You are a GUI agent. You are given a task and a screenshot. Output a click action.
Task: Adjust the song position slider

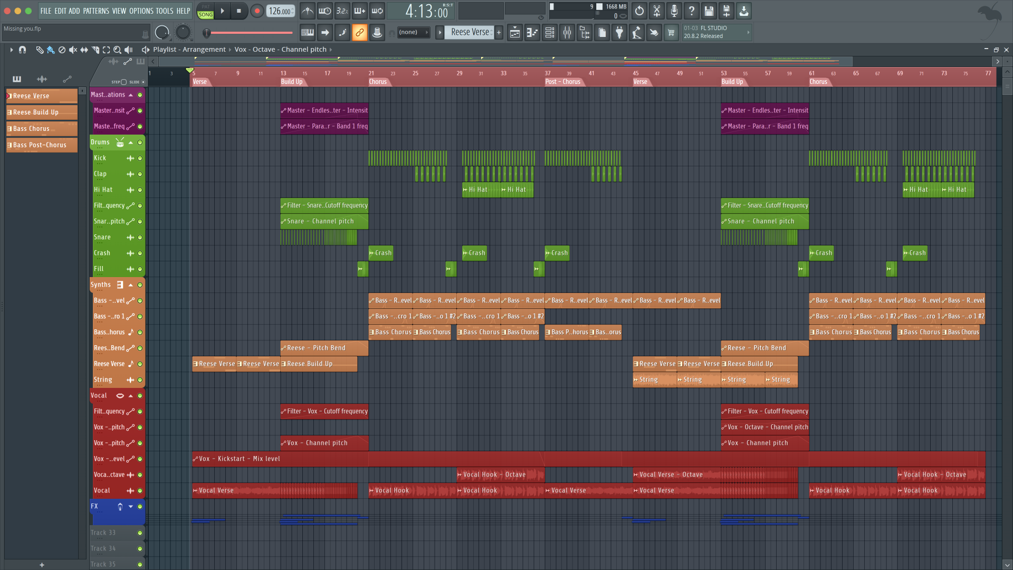point(249,33)
